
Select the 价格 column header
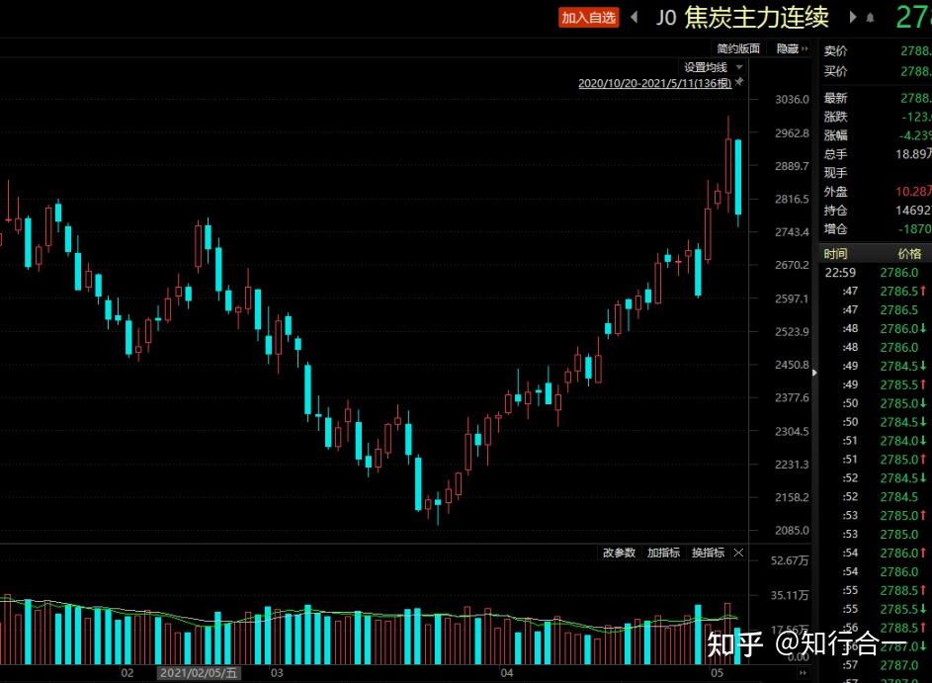pos(910,253)
